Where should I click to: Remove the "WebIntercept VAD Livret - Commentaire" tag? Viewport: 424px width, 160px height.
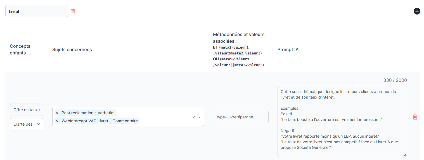click(57, 121)
